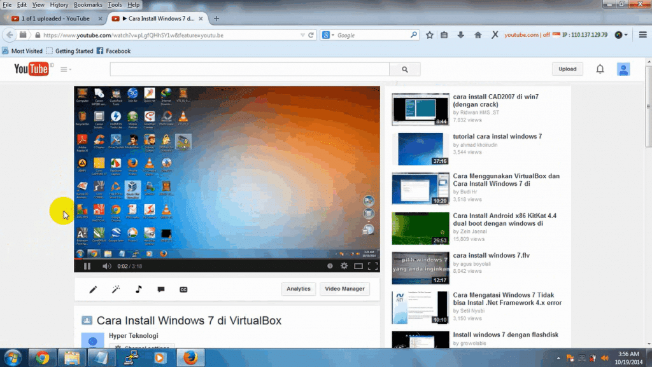The width and height of the screenshot is (652, 367).
Task: Open the Tools menu
Action: (115, 5)
